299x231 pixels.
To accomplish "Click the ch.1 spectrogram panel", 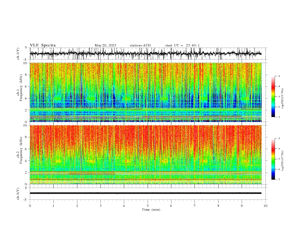I will pos(145,92).
